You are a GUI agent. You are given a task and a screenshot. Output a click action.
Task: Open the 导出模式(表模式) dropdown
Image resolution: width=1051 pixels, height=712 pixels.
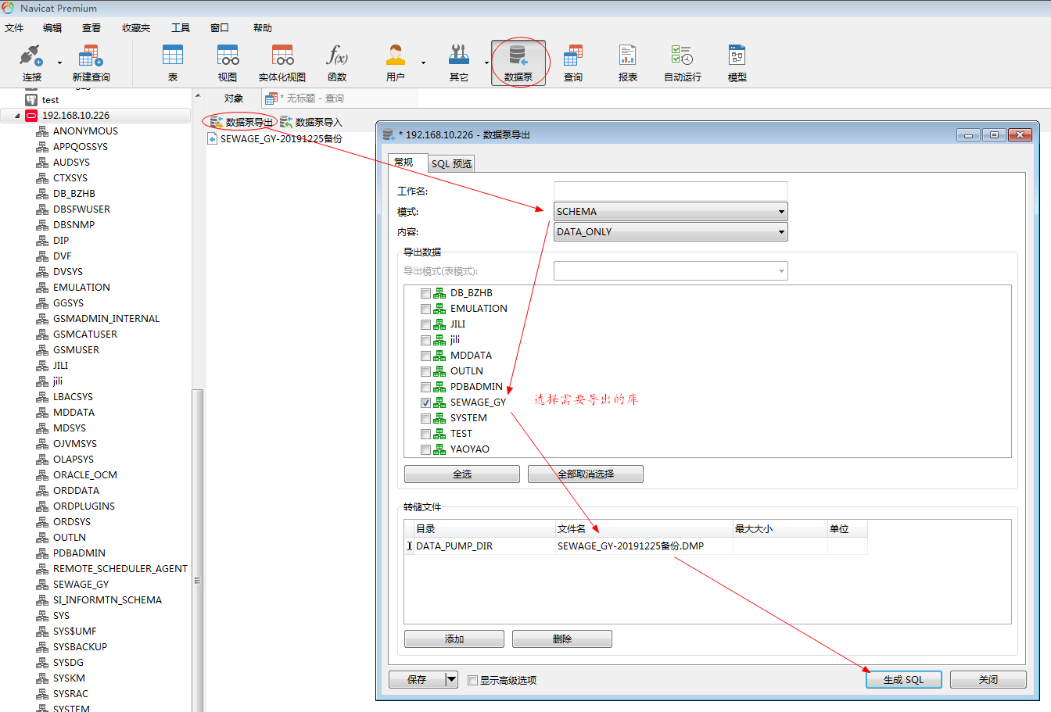(x=670, y=271)
